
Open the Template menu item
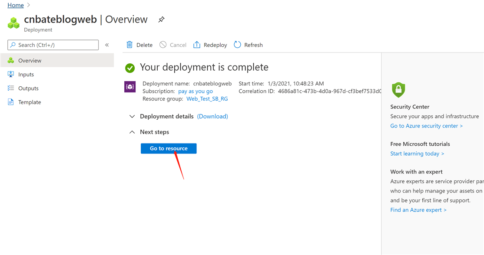[x=57, y=102]
